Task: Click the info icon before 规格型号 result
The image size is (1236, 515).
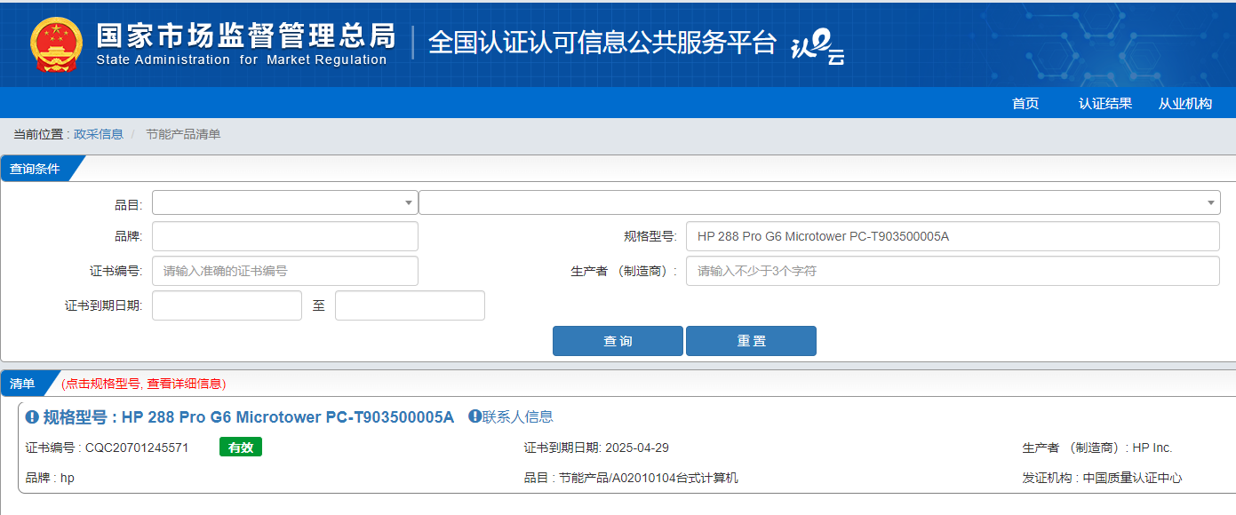Action: [32, 416]
